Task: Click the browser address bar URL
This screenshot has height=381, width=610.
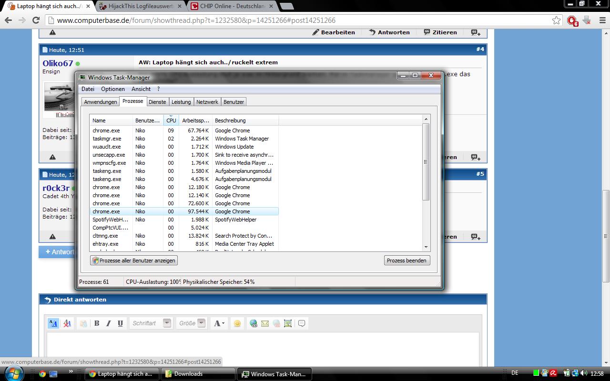Action: pyautogui.click(x=196, y=20)
